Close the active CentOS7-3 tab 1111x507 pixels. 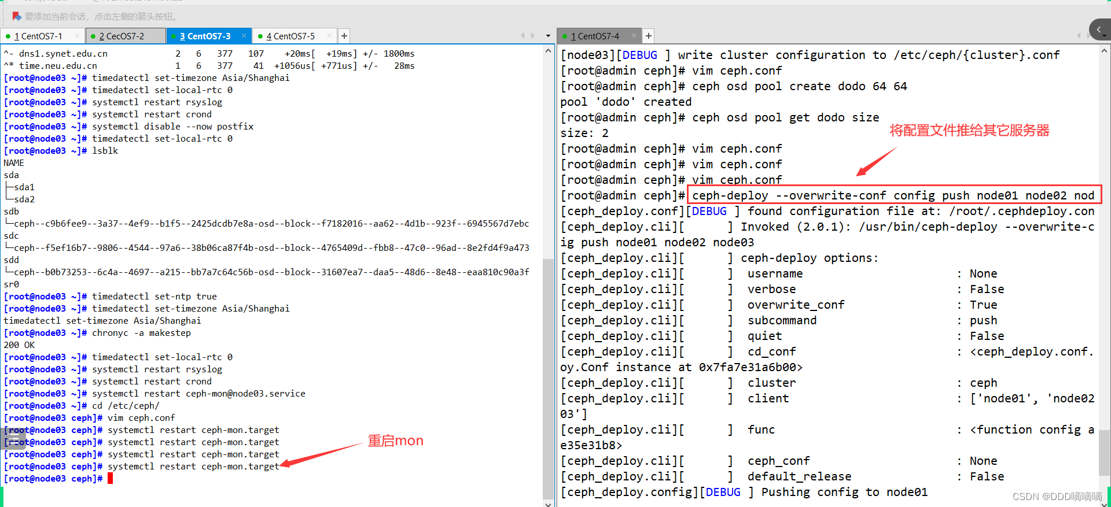click(244, 36)
